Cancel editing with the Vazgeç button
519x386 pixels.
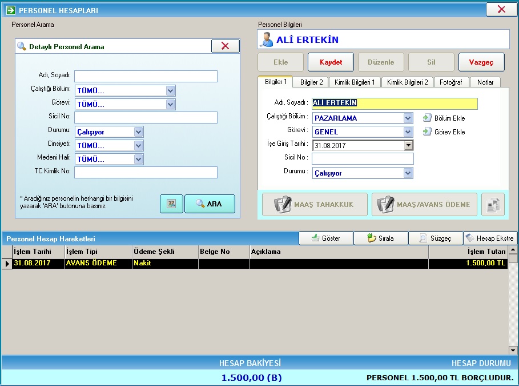coord(481,62)
